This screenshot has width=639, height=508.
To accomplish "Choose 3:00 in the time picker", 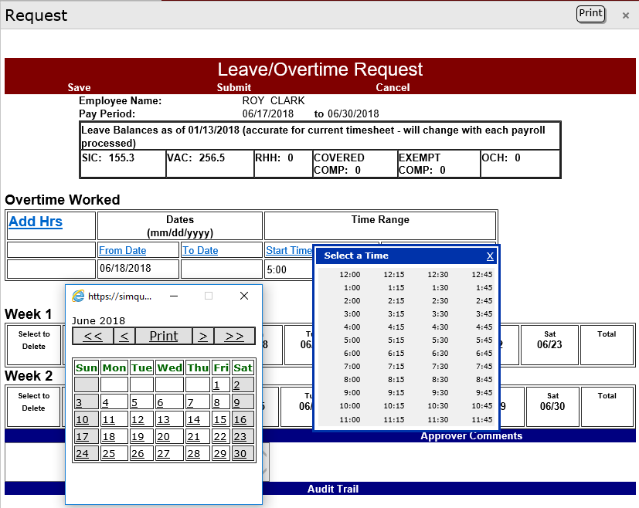I will point(352,314).
